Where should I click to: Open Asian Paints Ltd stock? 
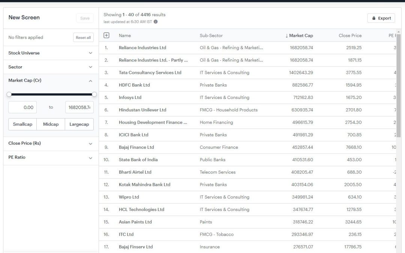click(135, 222)
